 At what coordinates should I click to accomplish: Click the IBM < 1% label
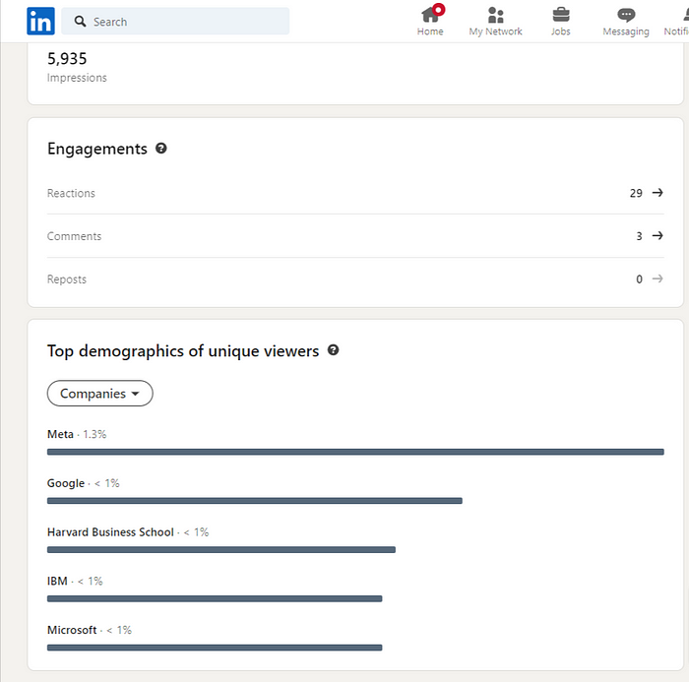[x=75, y=581]
